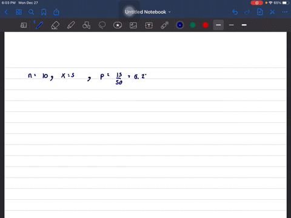The width and height of the screenshot is (291, 218).
Task: Toggle the read-only mode icon
Action: (x=24, y=25)
